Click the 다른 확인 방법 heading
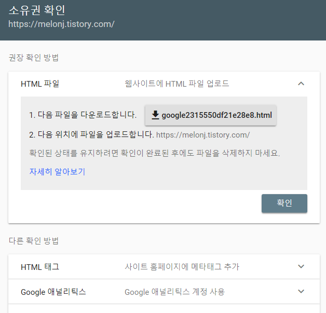This screenshot has height=313, width=326. tap(33, 241)
